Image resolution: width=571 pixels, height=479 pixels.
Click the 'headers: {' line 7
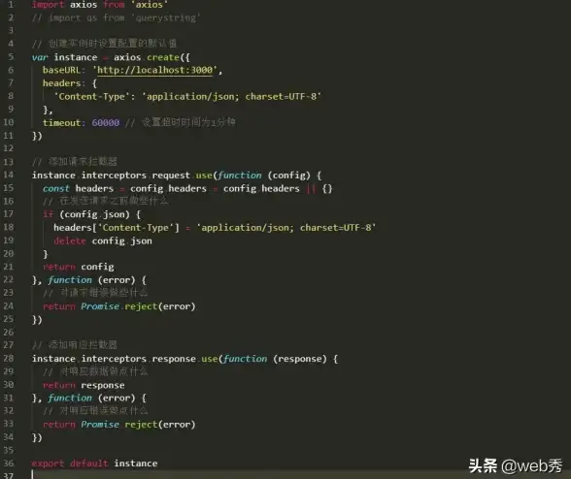pos(70,83)
